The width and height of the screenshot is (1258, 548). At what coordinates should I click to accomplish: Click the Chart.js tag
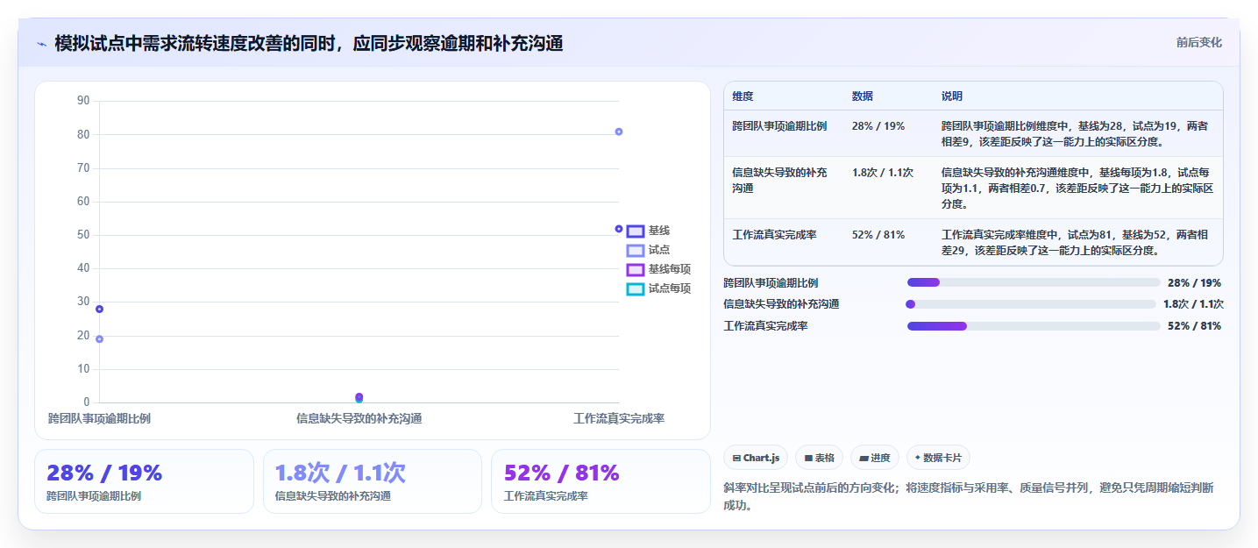click(x=755, y=458)
